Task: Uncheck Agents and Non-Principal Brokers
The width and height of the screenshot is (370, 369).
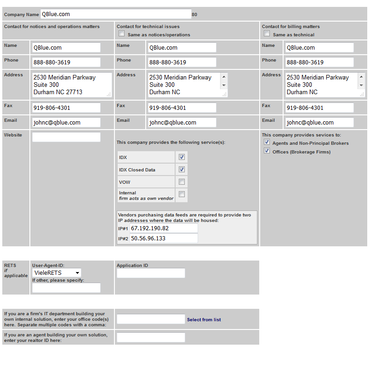Action: (x=267, y=142)
